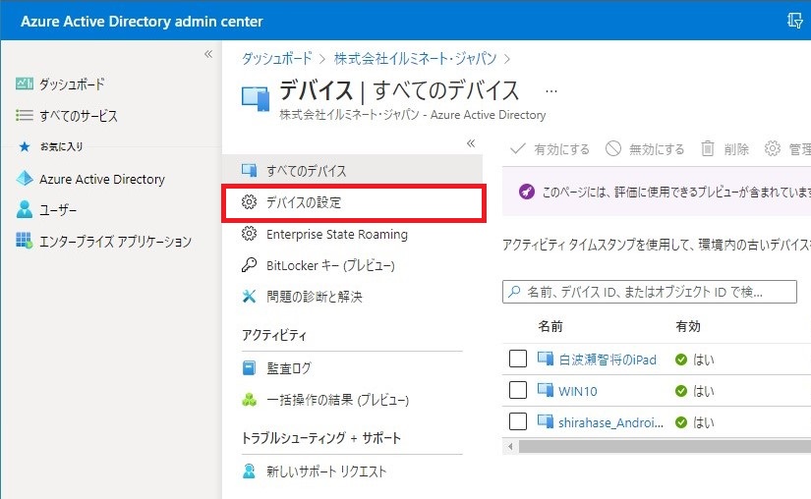Click the 監査ログ book icon

click(249, 367)
